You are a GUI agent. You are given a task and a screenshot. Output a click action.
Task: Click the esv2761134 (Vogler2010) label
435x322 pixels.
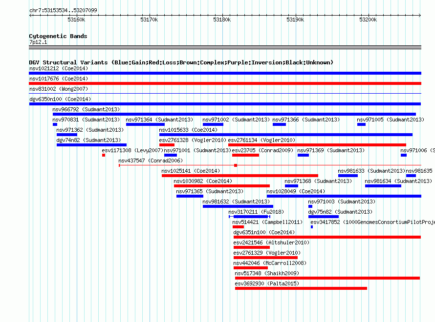[261, 140]
